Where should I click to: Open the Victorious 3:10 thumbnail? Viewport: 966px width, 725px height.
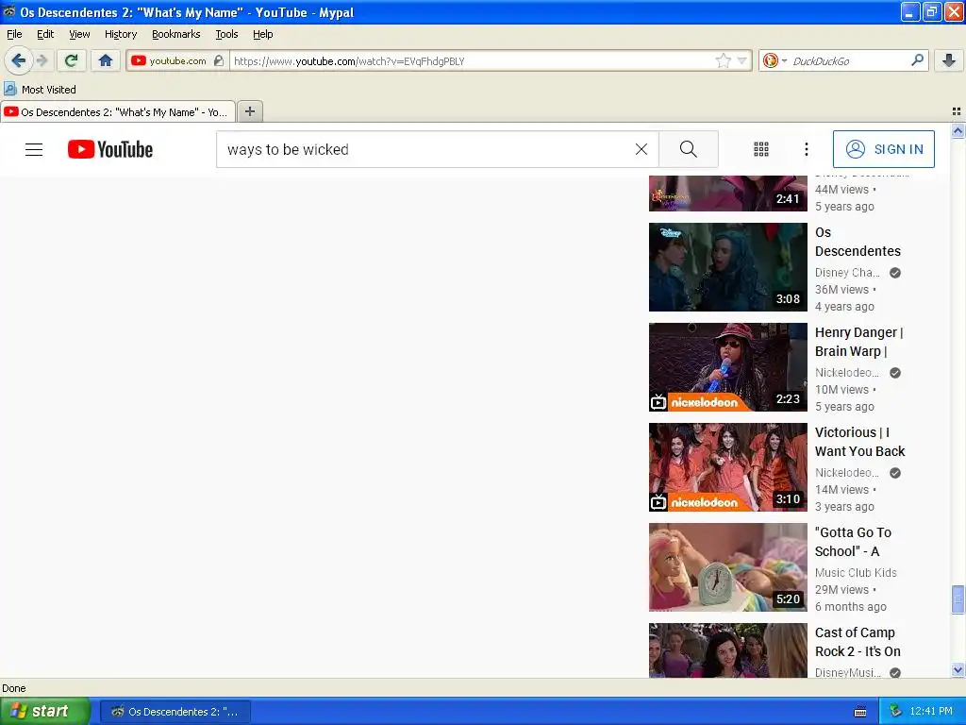coord(727,466)
